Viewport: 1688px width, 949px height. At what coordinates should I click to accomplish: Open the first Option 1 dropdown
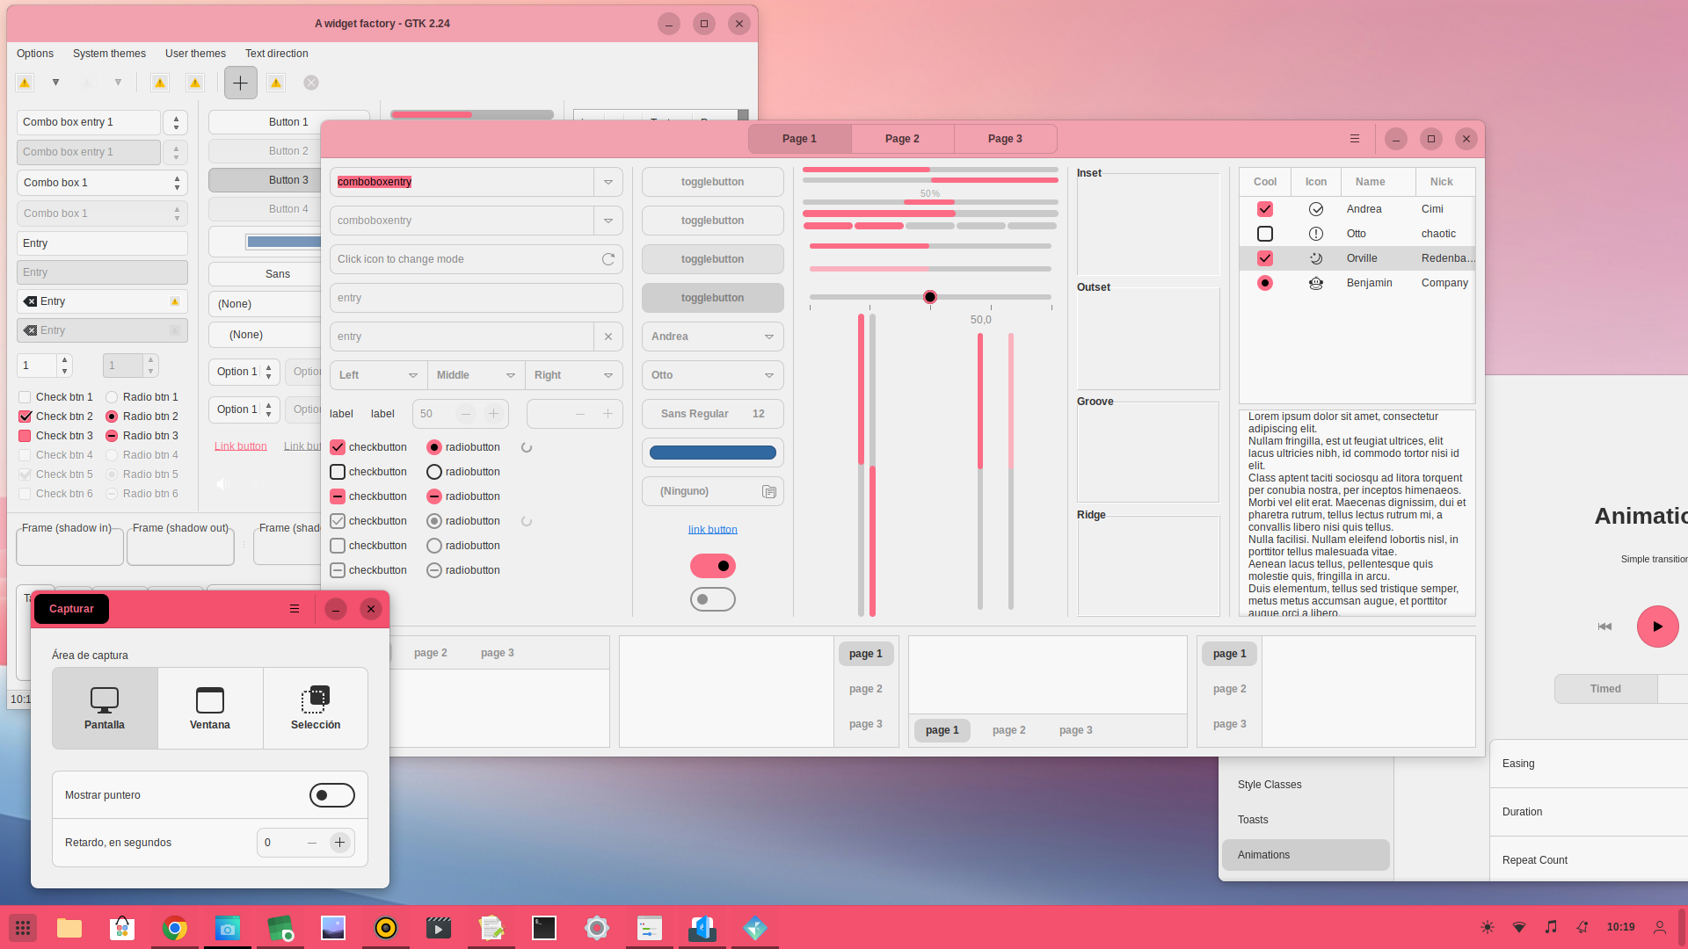pyautogui.click(x=244, y=372)
